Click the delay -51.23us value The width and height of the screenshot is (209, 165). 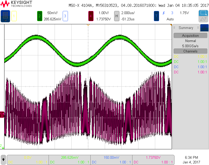coord(128,19)
